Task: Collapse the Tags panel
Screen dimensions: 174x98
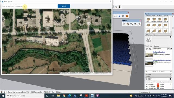Action: click(146, 76)
